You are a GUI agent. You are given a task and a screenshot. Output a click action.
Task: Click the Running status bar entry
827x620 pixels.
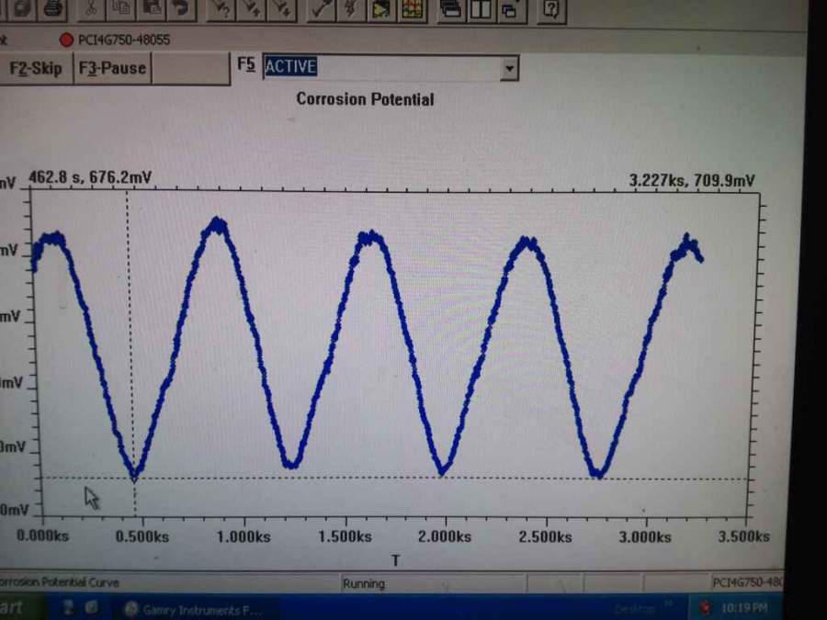pos(364,583)
